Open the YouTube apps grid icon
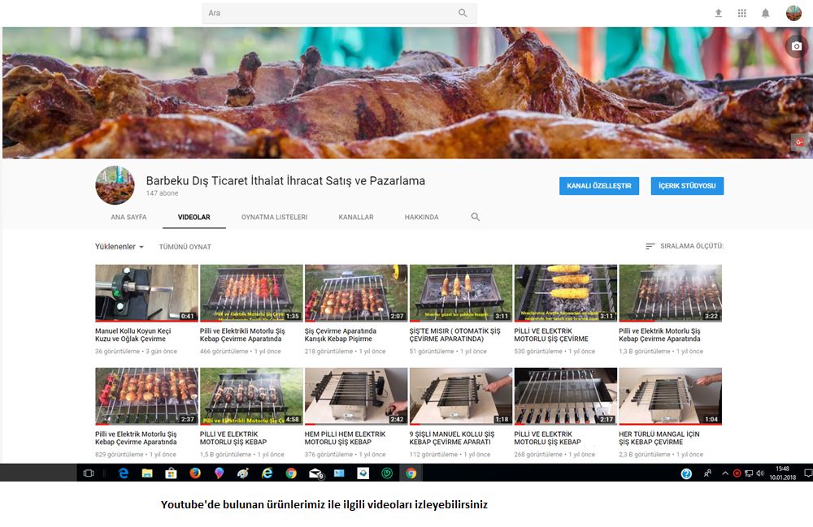The image size is (813, 527). click(742, 13)
